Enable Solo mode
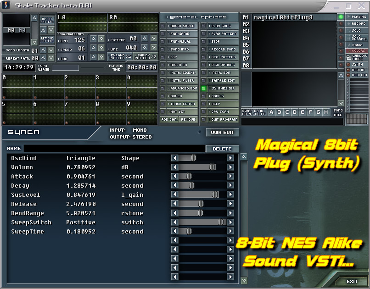The height and width of the screenshot is (289, 370). tap(356, 30)
